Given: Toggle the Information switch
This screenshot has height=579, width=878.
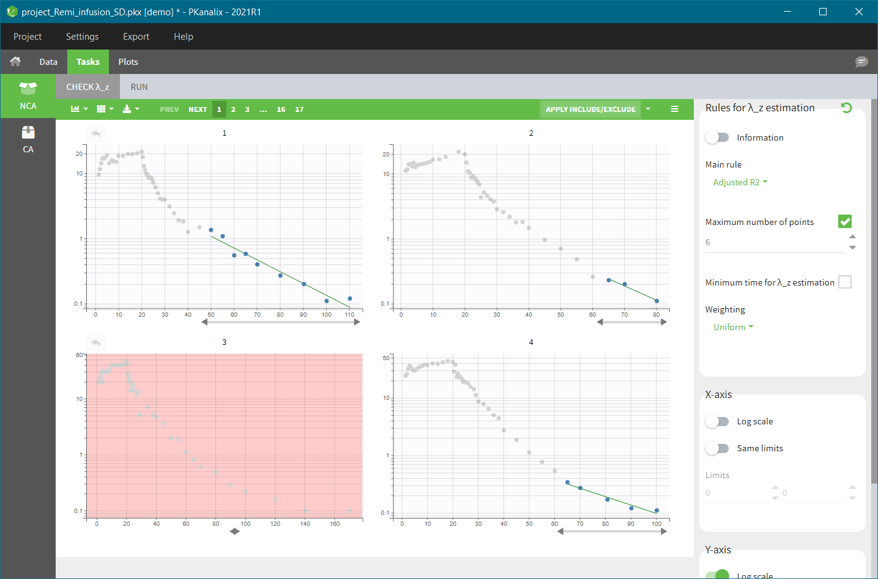Looking at the screenshot, I should [x=717, y=138].
